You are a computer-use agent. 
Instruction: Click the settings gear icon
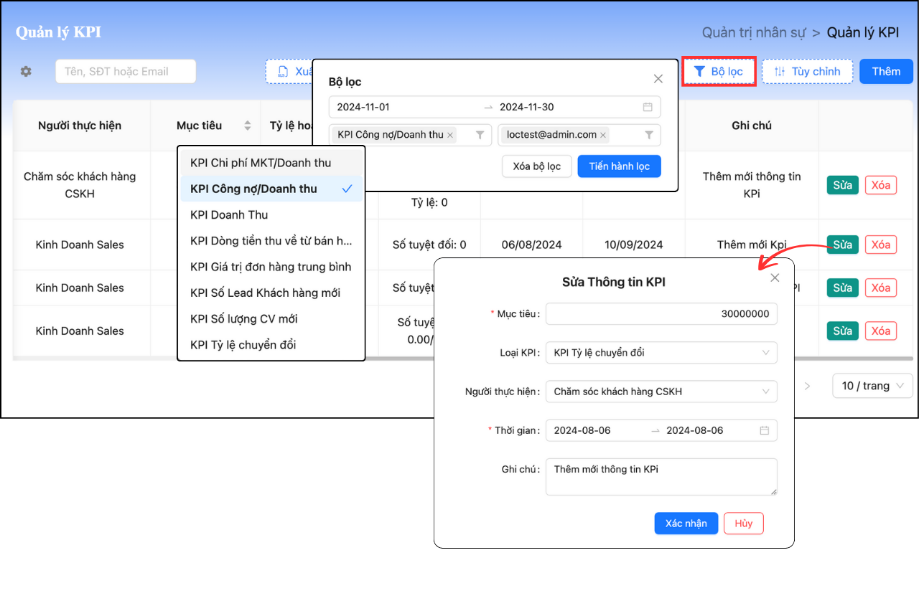point(26,72)
